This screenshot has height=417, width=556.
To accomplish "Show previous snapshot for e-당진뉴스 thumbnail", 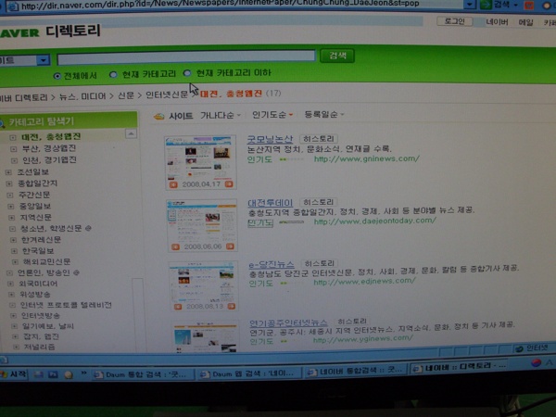I will [x=178, y=307].
